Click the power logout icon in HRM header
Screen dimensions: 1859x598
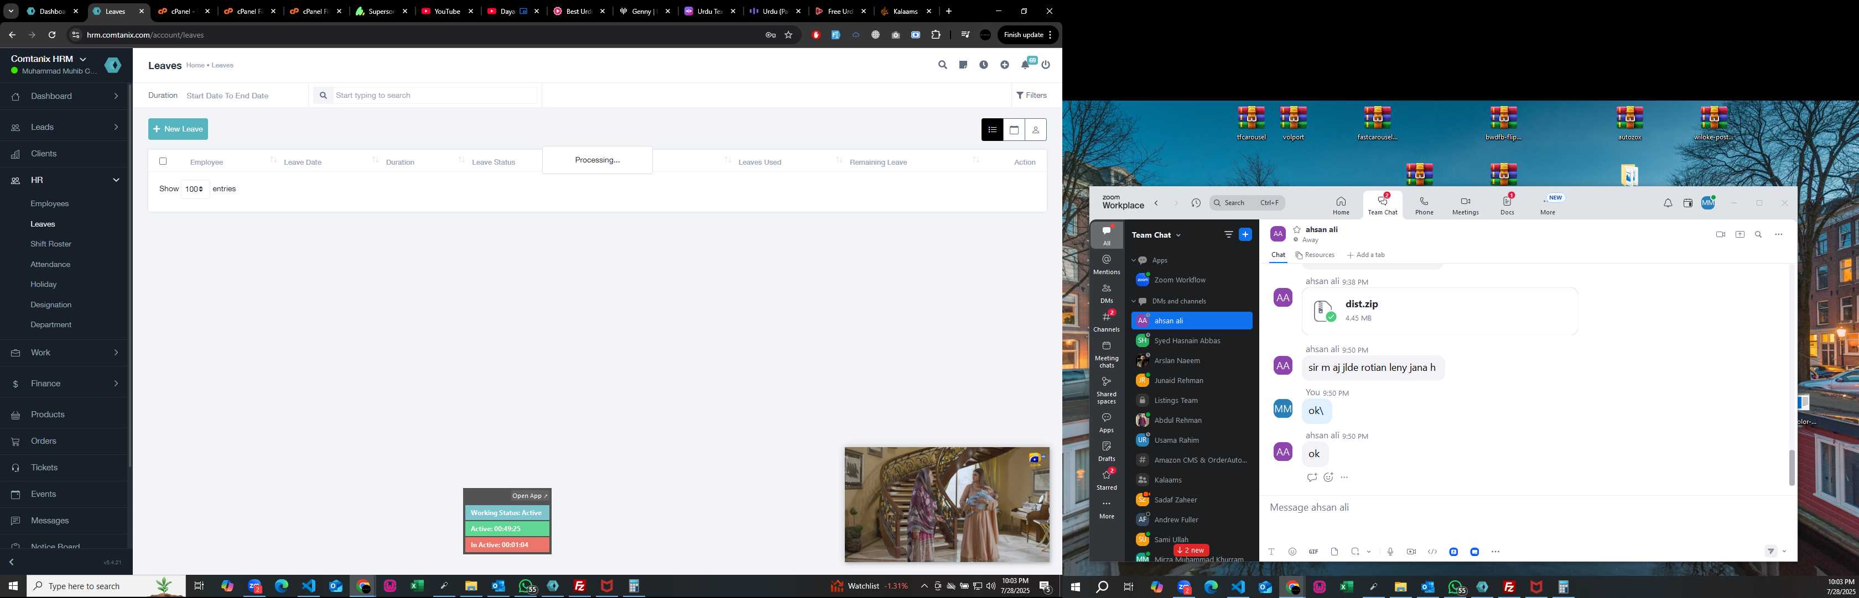click(x=1046, y=65)
